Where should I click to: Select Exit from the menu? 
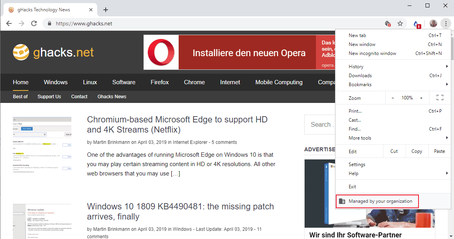[393, 187]
